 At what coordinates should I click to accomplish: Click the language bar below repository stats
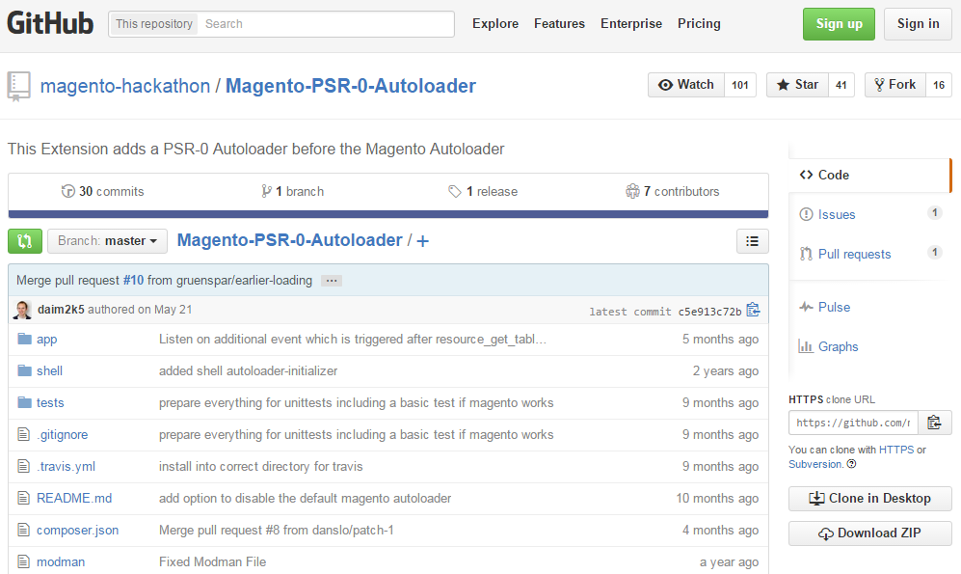387,214
